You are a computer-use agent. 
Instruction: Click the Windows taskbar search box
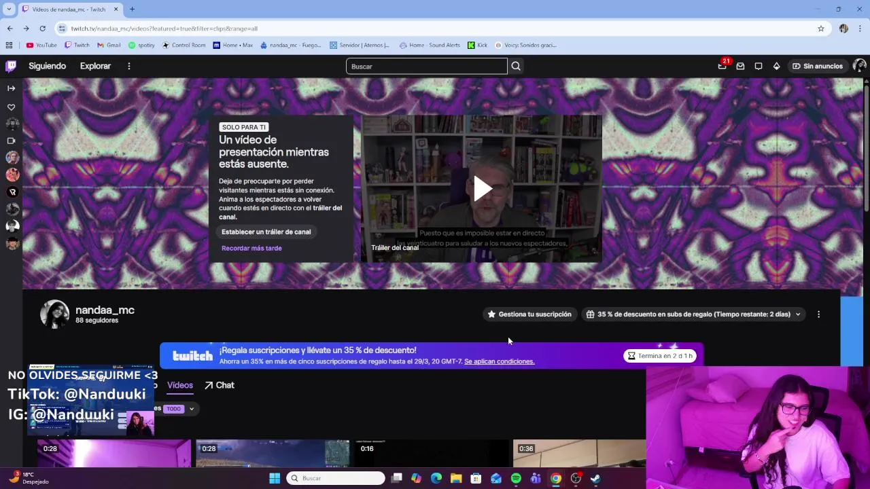tap(336, 478)
